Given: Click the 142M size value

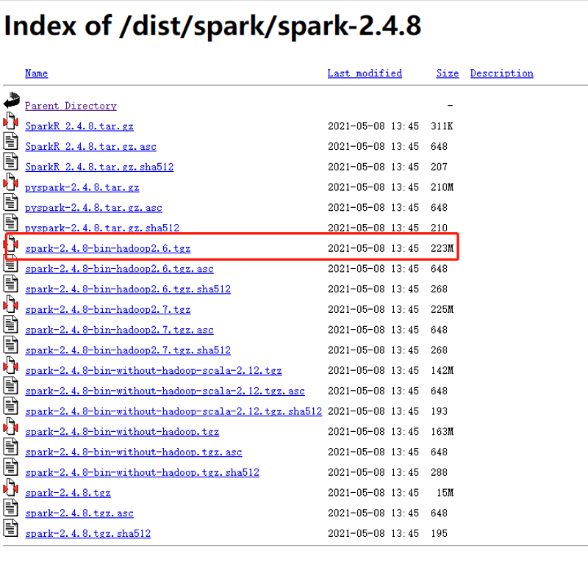Looking at the screenshot, I should pos(442,370).
